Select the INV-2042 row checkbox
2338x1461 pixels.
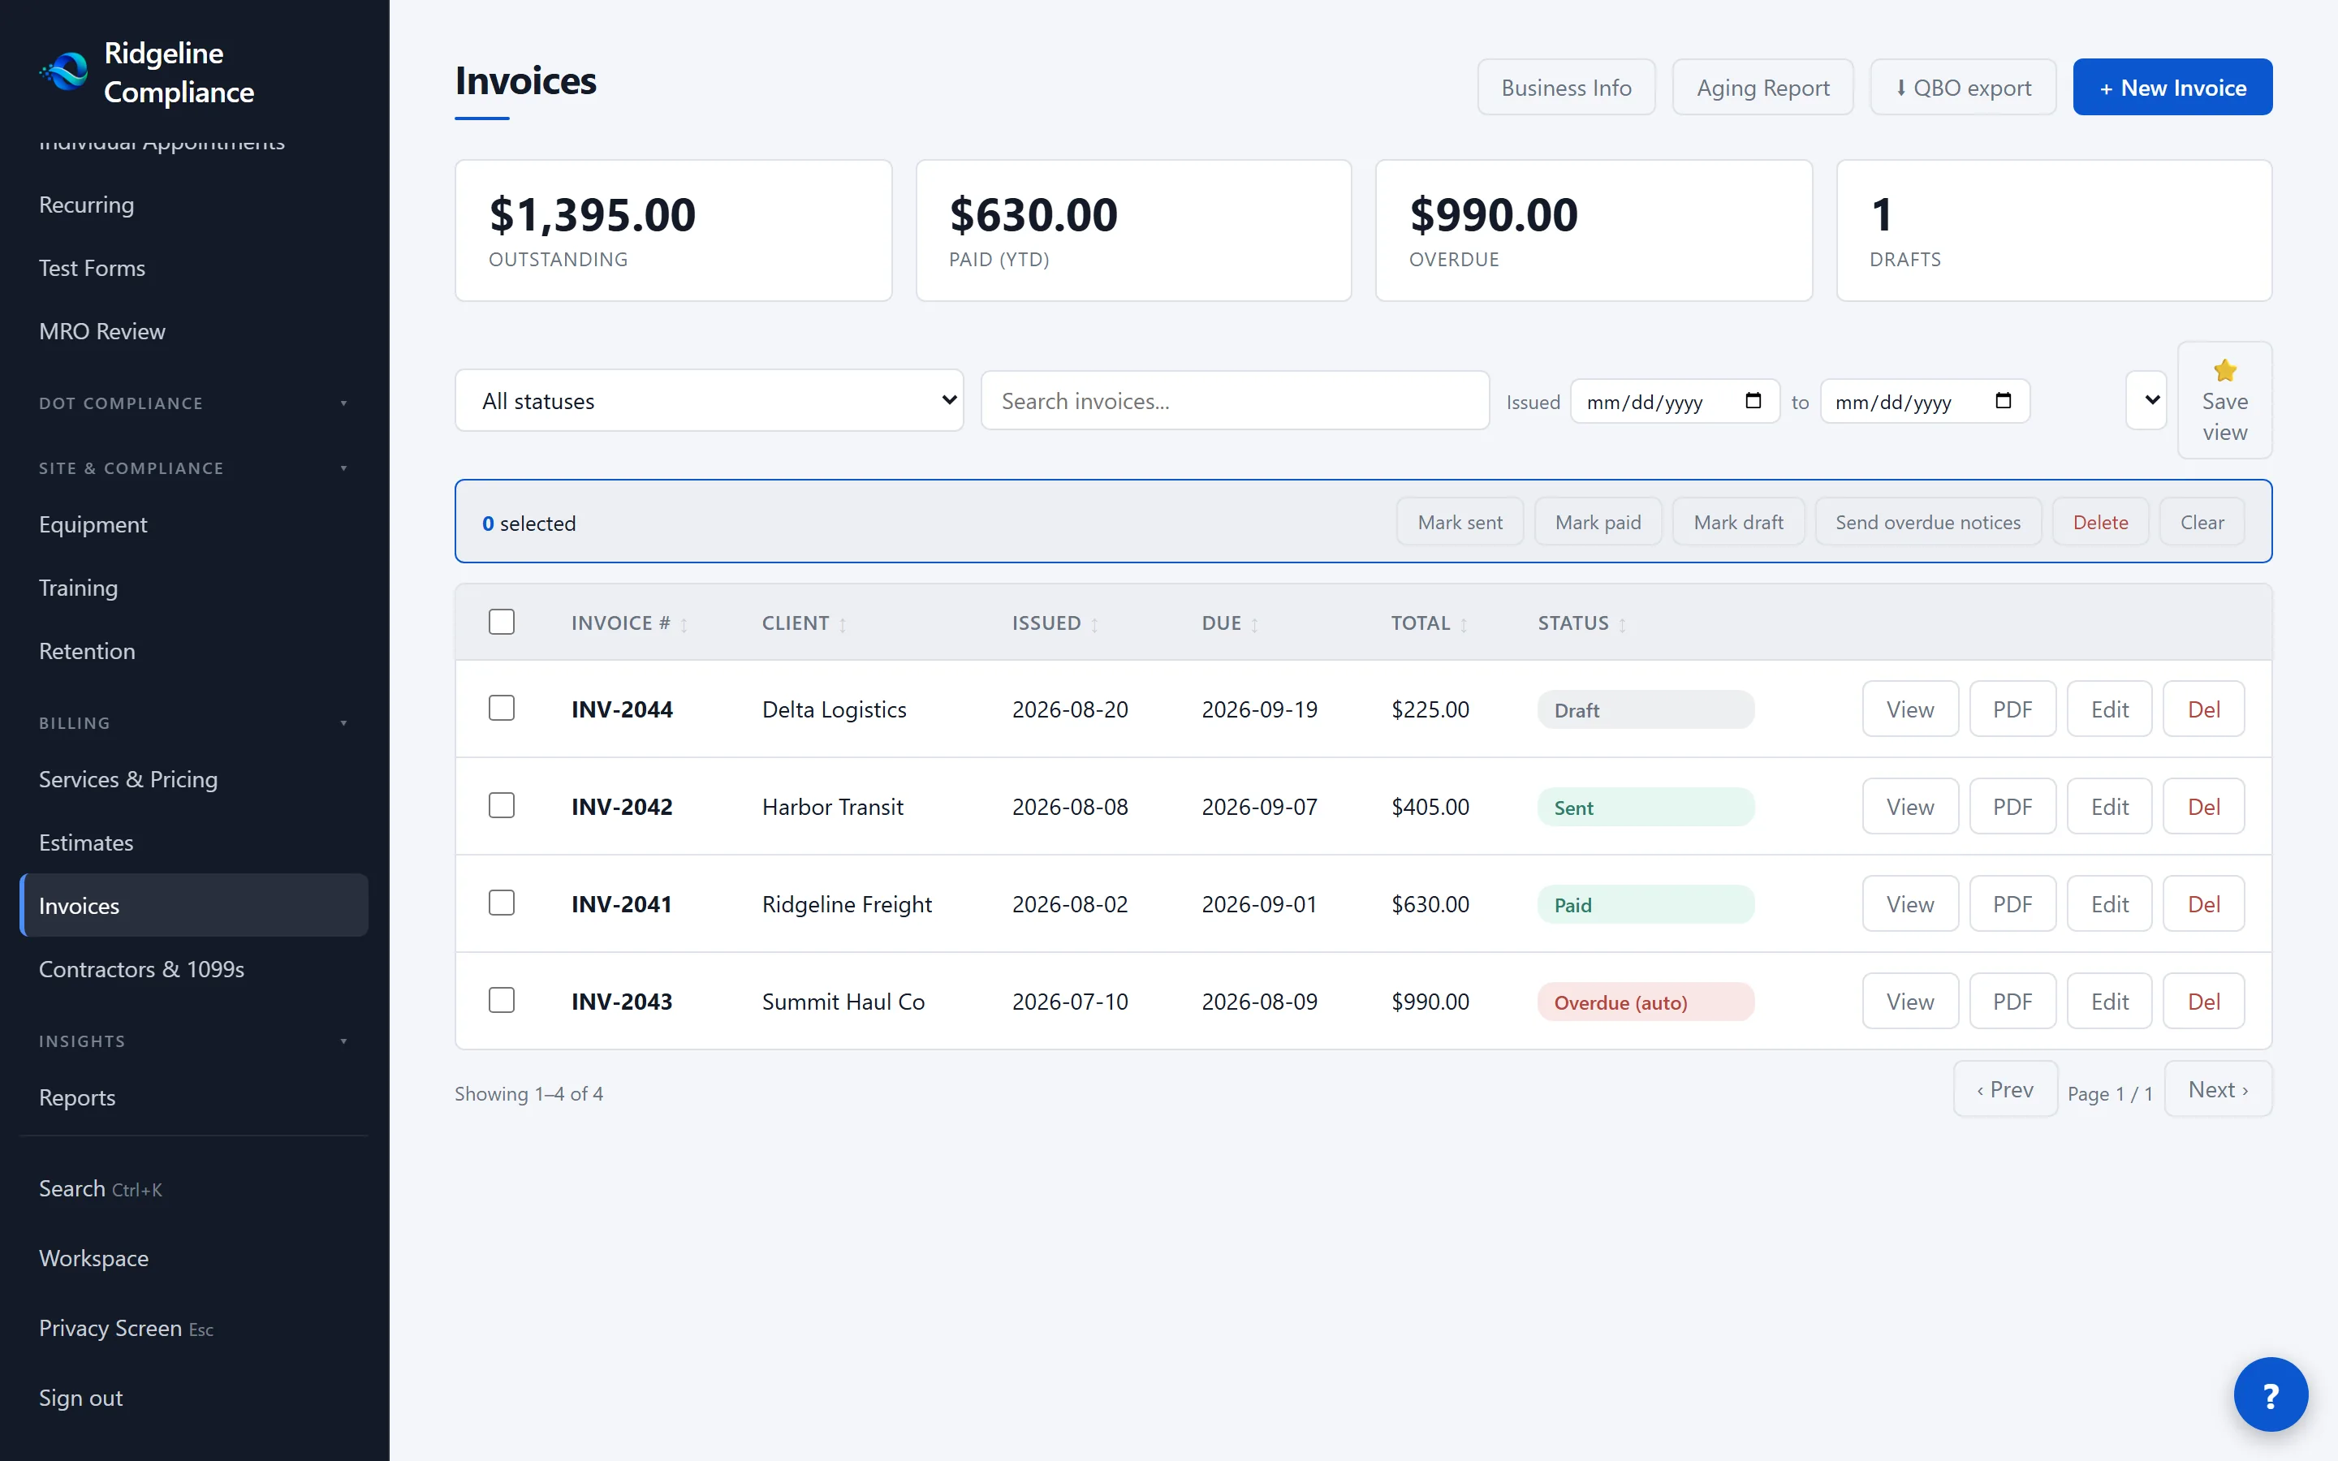[502, 806]
